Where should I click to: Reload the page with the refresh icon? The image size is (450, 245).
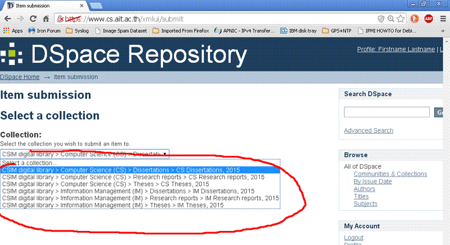coord(33,19)
